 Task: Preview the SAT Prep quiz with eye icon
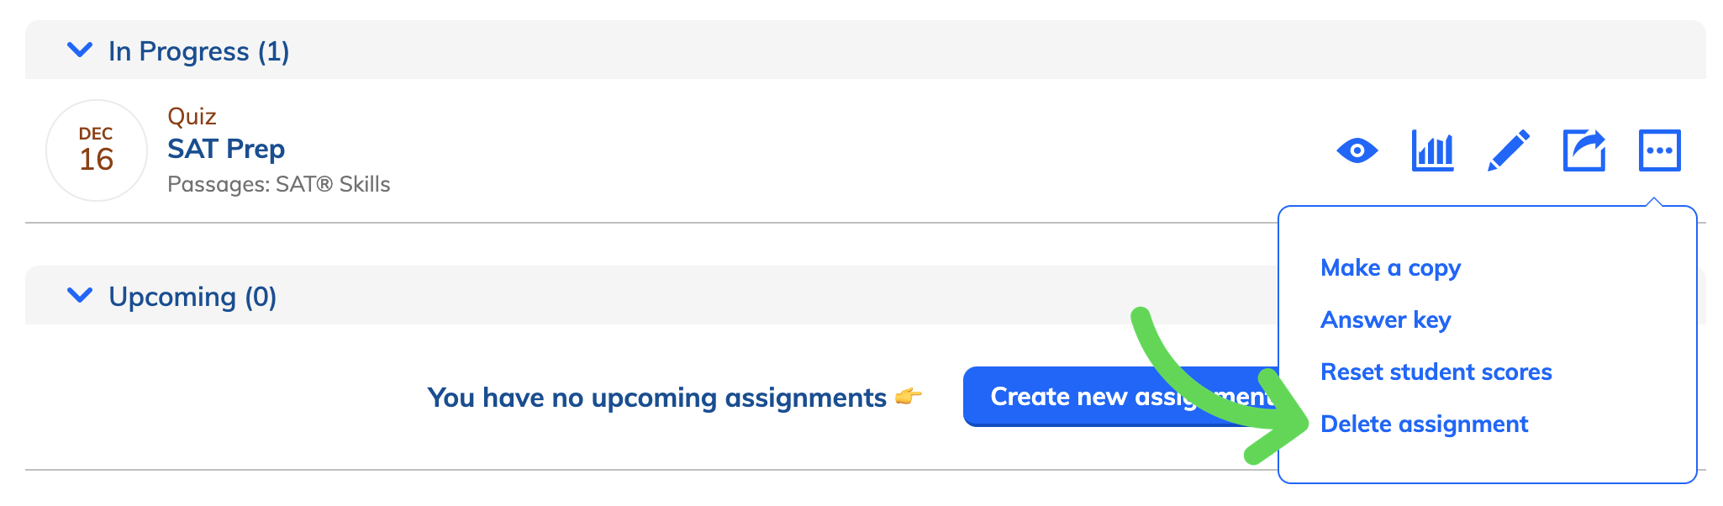1357,151
